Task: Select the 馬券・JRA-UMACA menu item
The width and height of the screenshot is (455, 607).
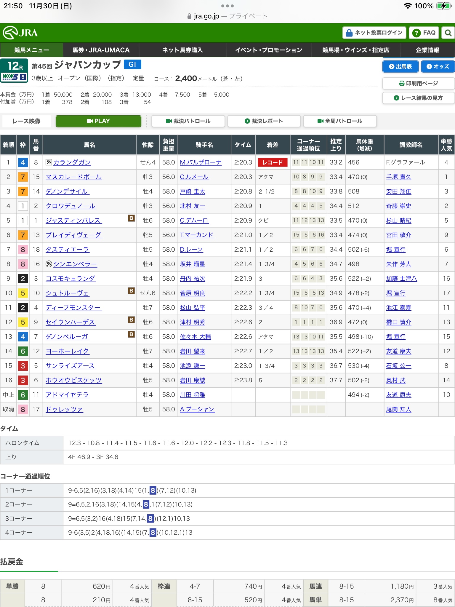Action: [101, 50]
